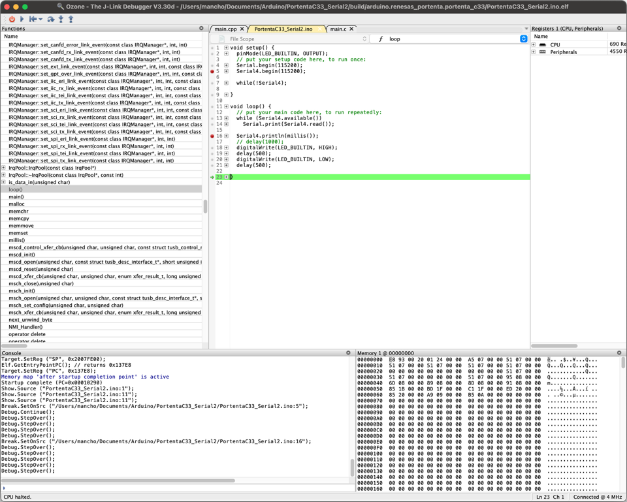Switch to the main.c tab
This screenshot has height=502, width=627.
[x=338, y=29]
